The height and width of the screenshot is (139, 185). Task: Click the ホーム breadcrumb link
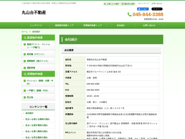[25, 32]
